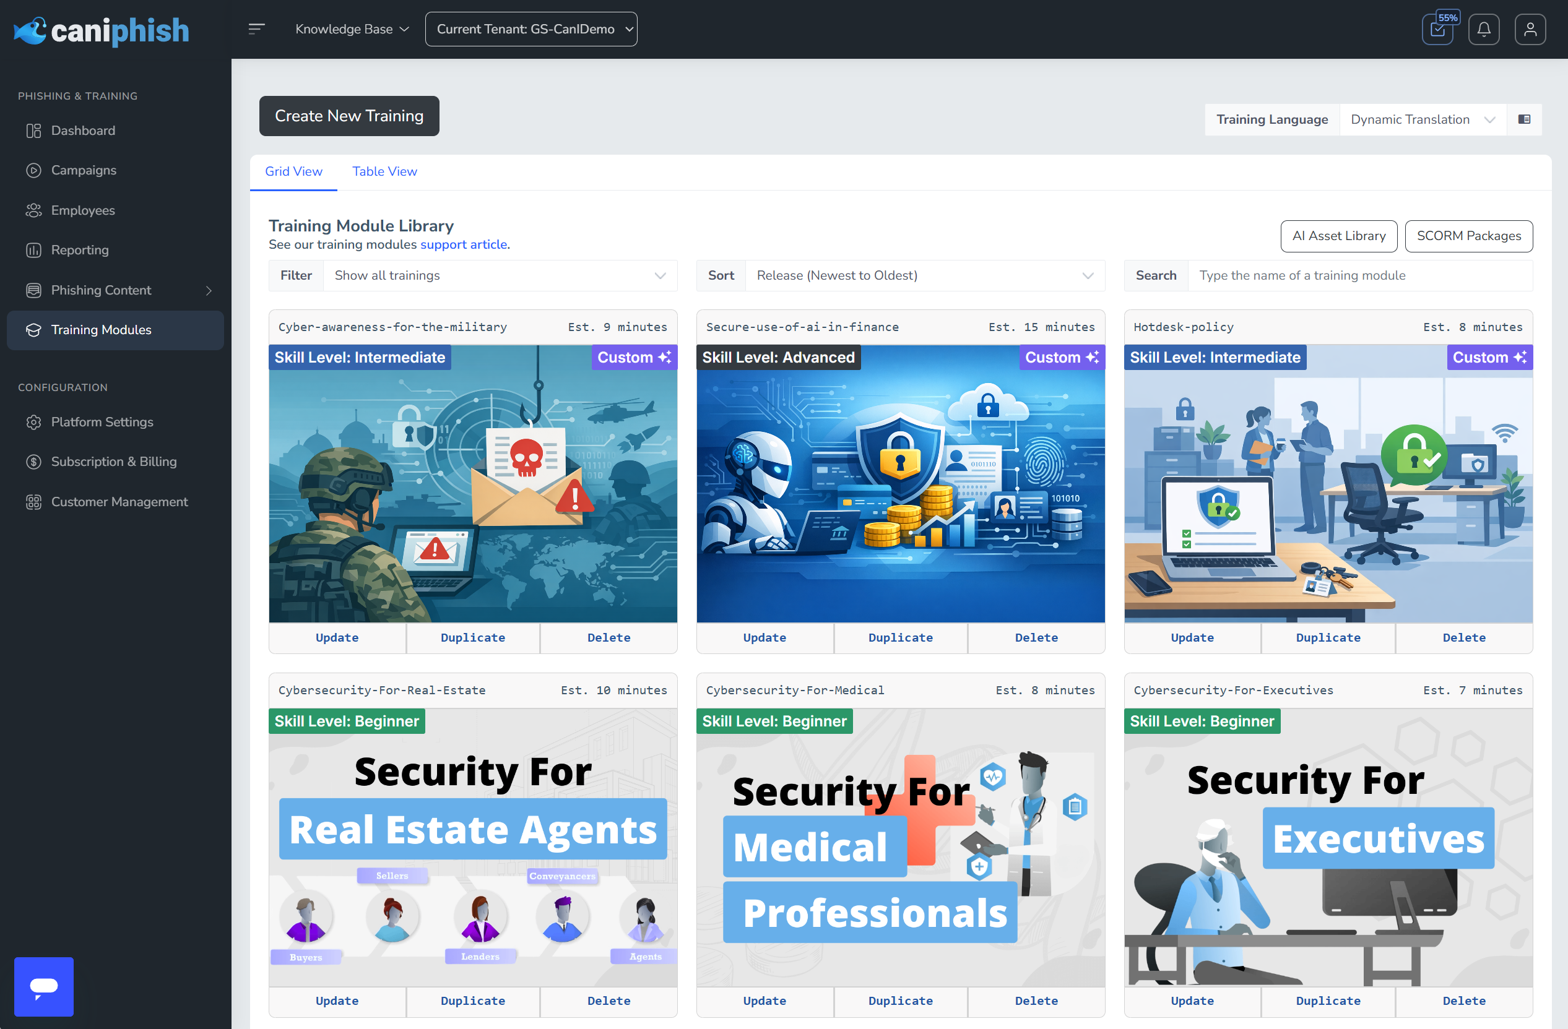The width and height of the screenshot is (1568, 1029).
Task: Expand the Show all trainings filter
Action: pyautogui.click(x=500, y=275)
